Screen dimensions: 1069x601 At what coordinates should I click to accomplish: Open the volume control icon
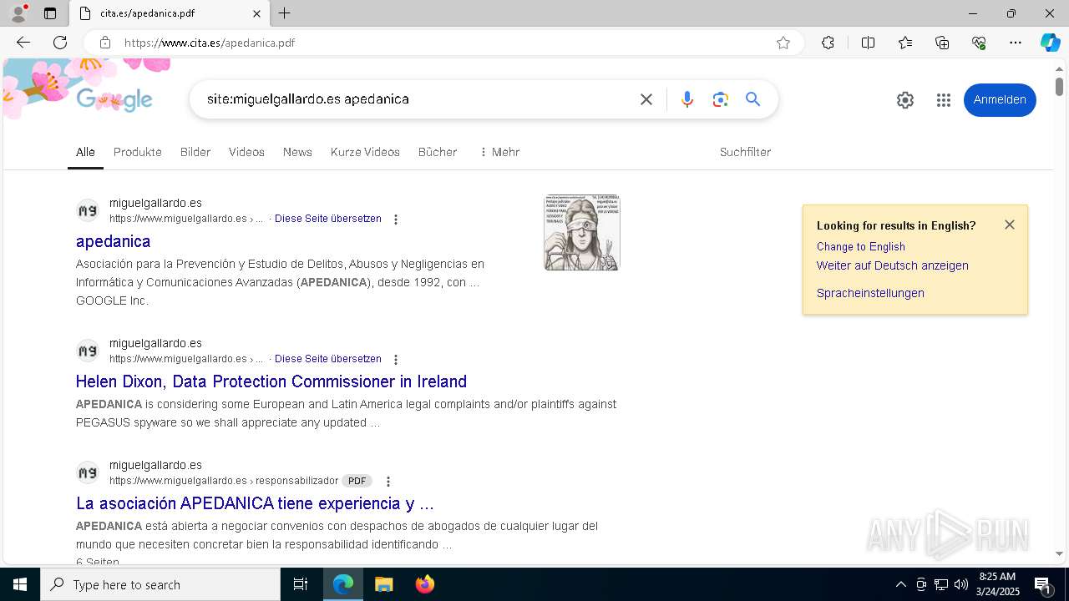[961, 584]
